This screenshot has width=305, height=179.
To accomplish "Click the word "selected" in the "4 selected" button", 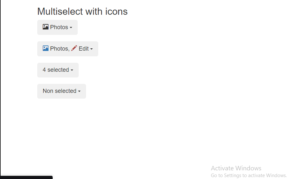I will coord(58,70).
